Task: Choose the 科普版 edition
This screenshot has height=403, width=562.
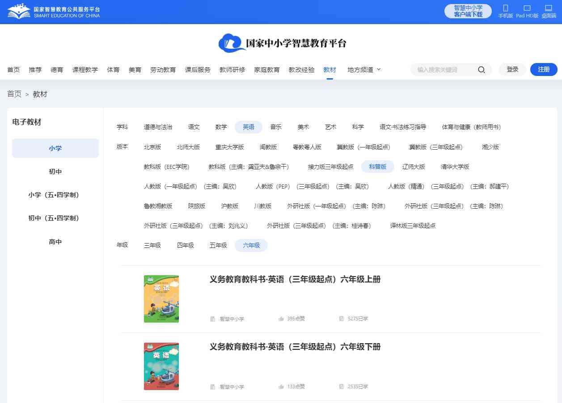Action: [x=378, y=167]
